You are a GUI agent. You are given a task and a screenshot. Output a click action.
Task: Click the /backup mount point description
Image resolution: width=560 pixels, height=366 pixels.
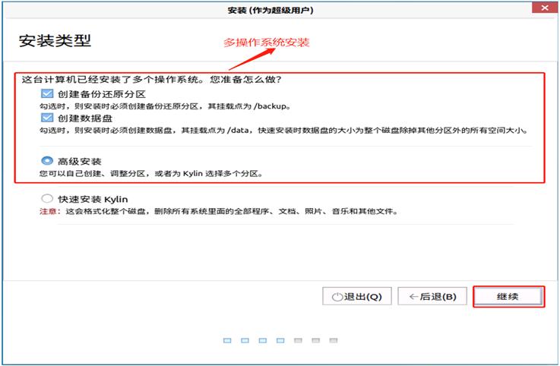click(x=165, y=106)
